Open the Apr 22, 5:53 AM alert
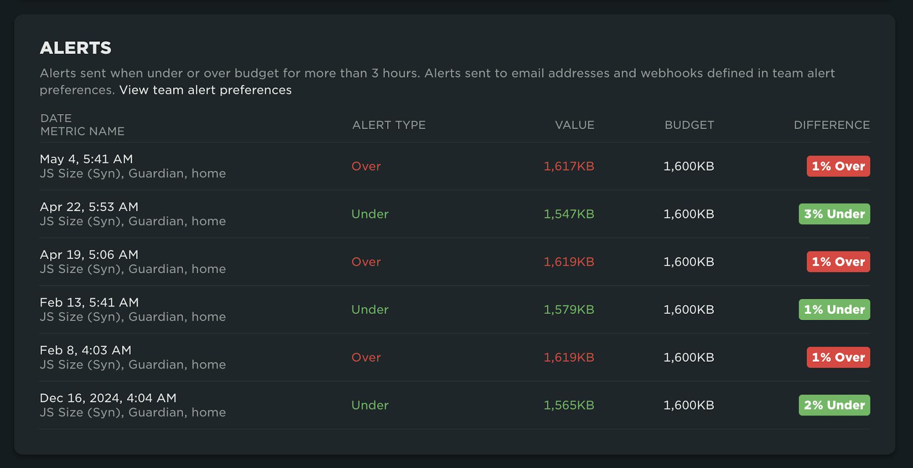Image resolution: width=913 pixels, height=468 pixels. click(x=89, y=207)
